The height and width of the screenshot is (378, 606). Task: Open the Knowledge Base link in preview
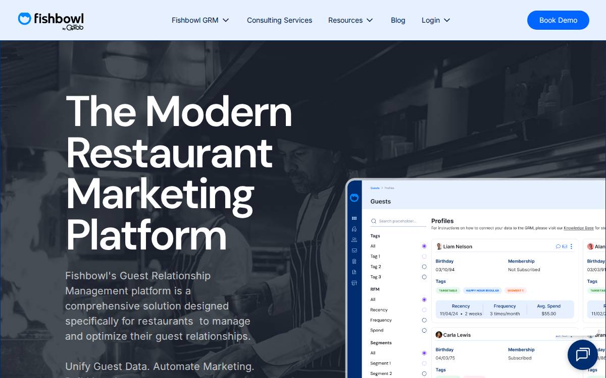click(578, 228)
